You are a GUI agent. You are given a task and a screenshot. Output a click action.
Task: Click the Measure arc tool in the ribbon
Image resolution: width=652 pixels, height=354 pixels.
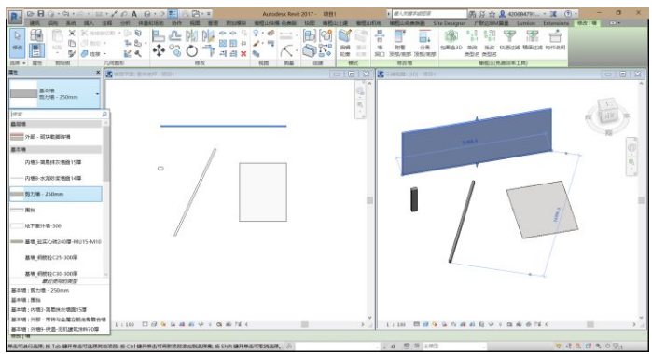pos(286,51)
